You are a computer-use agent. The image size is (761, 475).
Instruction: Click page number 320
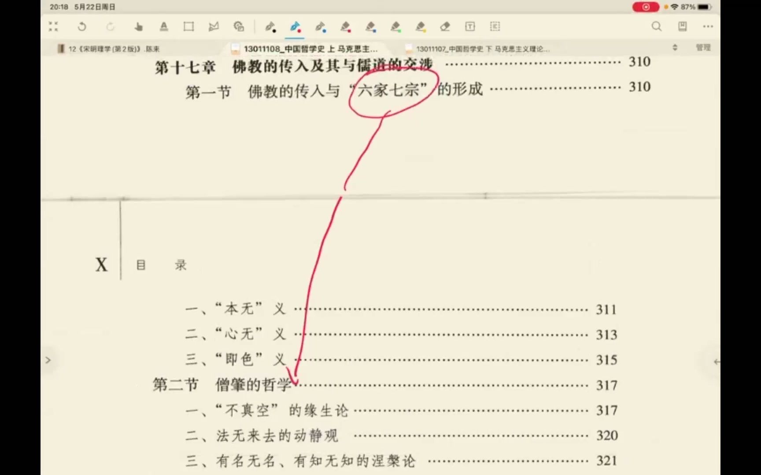point(607,435)
